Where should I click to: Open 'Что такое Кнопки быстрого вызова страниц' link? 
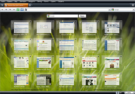click(27, 90)
